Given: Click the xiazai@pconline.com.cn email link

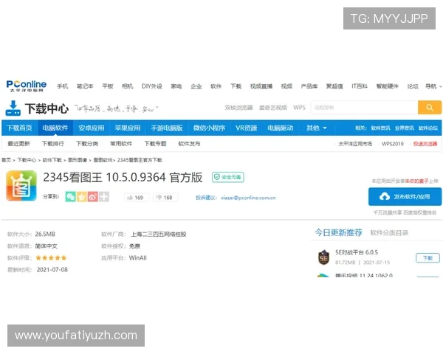Looking at the screenshot, I should 248,198.
